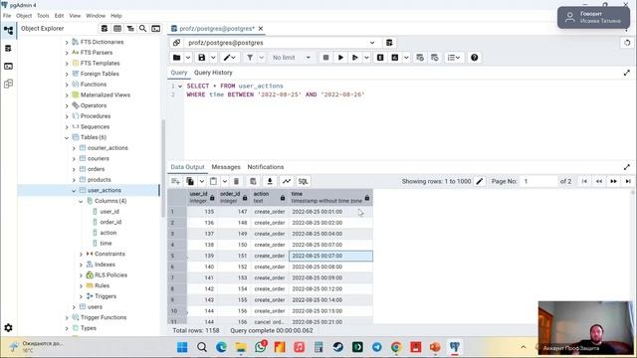637x358 pixels.
Task: Click the Paste clipboard icon in results toolbar
Action: [x=213, y=181]
